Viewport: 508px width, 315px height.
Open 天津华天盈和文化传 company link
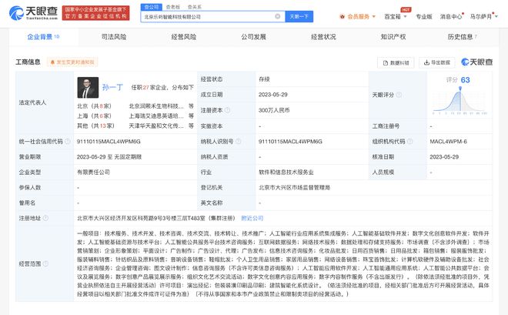(x=156, y=126)
